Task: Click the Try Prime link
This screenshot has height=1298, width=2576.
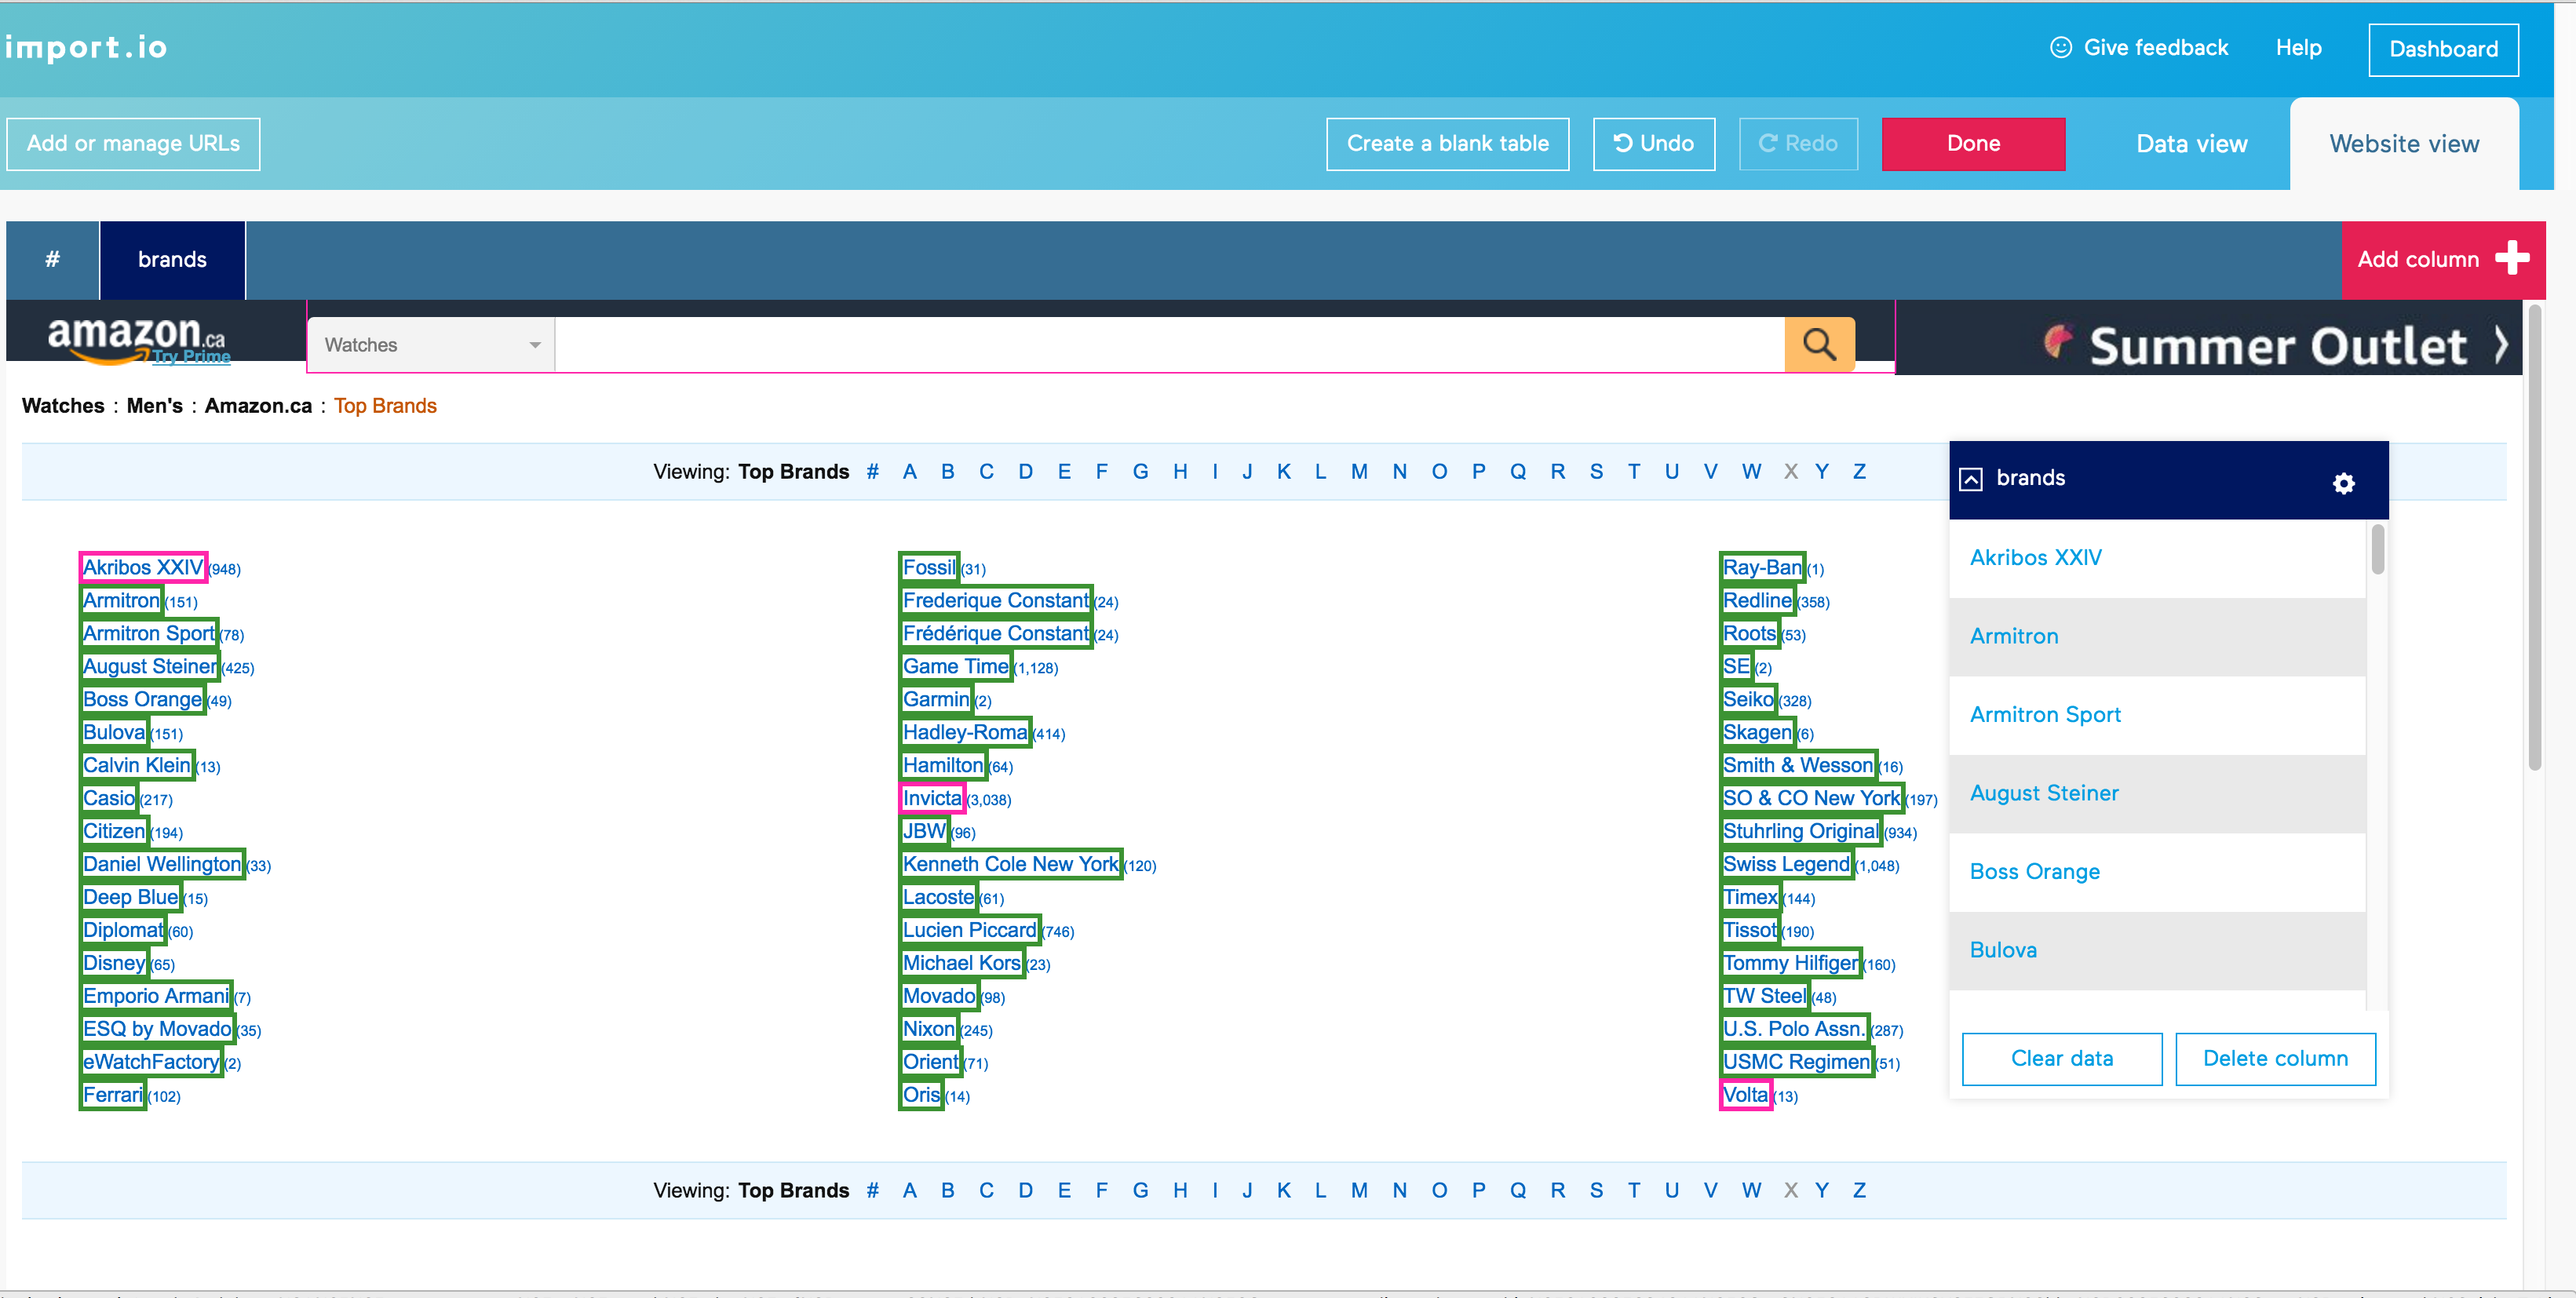Action: (191, 356)
